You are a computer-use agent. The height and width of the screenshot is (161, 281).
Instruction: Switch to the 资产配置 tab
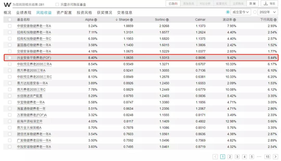click(64, 12)
